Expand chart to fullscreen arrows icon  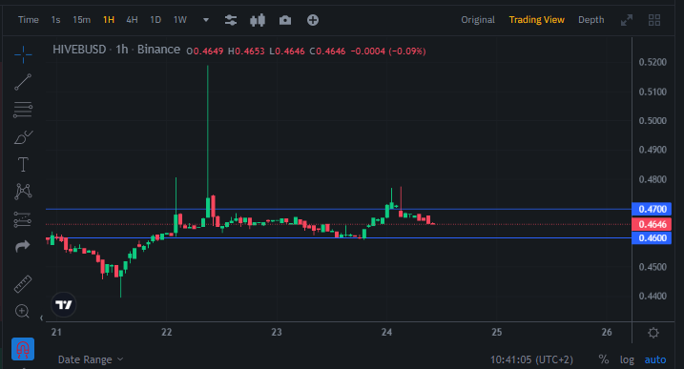(x=627, y=20)
